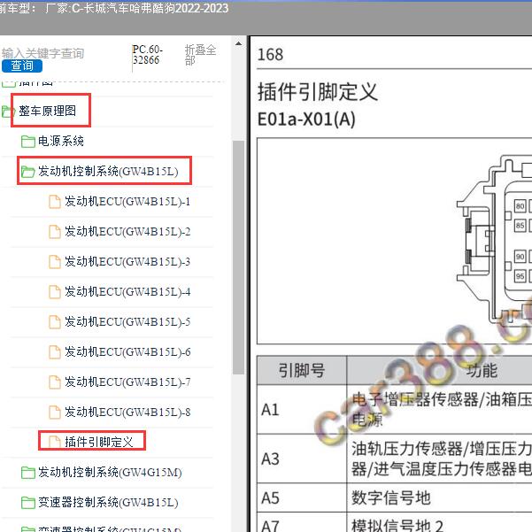
Task: Click document icon of 发动机ECU(GW4B15L)-3
Action: pos(55,262)
